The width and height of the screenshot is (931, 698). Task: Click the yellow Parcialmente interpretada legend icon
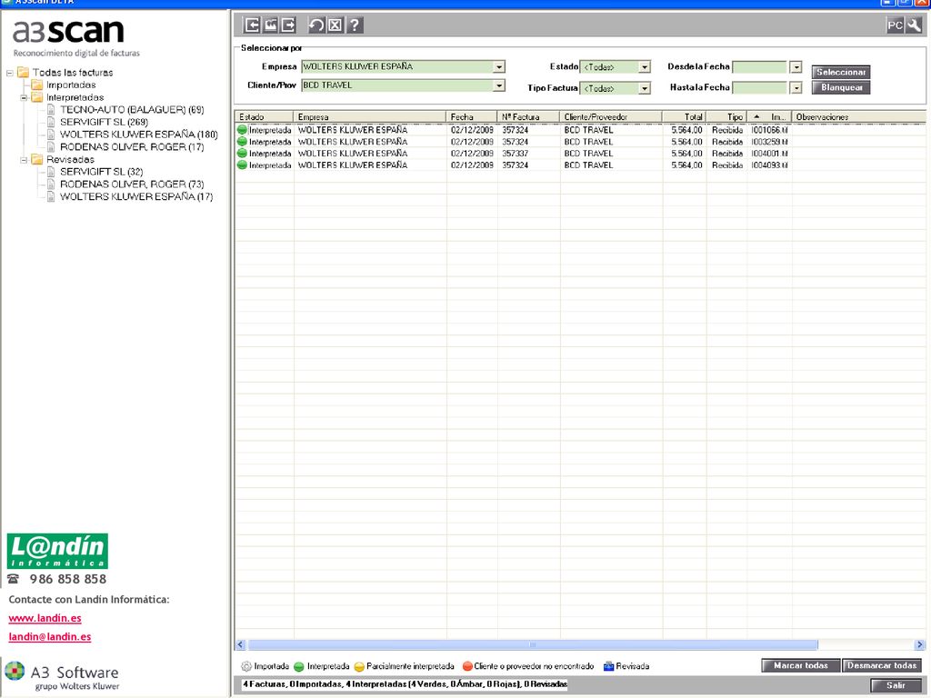point(359,666)
